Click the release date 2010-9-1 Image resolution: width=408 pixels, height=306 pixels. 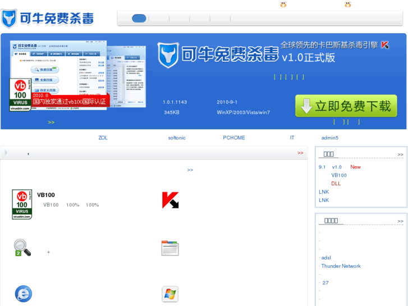point(227,102)
